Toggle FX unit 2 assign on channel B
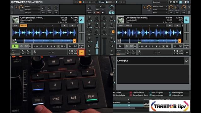Image resolution: width=201 pixels, height=113 pixels. (x=113, y=32)
